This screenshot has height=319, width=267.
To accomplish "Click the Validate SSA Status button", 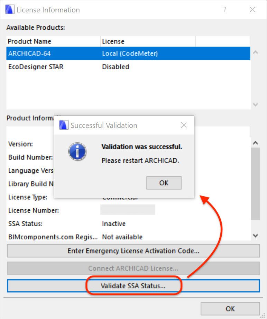I will [x=133, y=286].
